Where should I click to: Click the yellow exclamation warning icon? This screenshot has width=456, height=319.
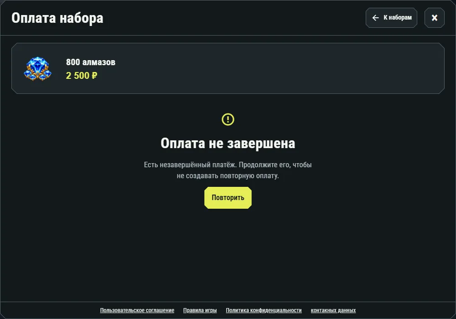pyautogui.click(x=228, y=119)
